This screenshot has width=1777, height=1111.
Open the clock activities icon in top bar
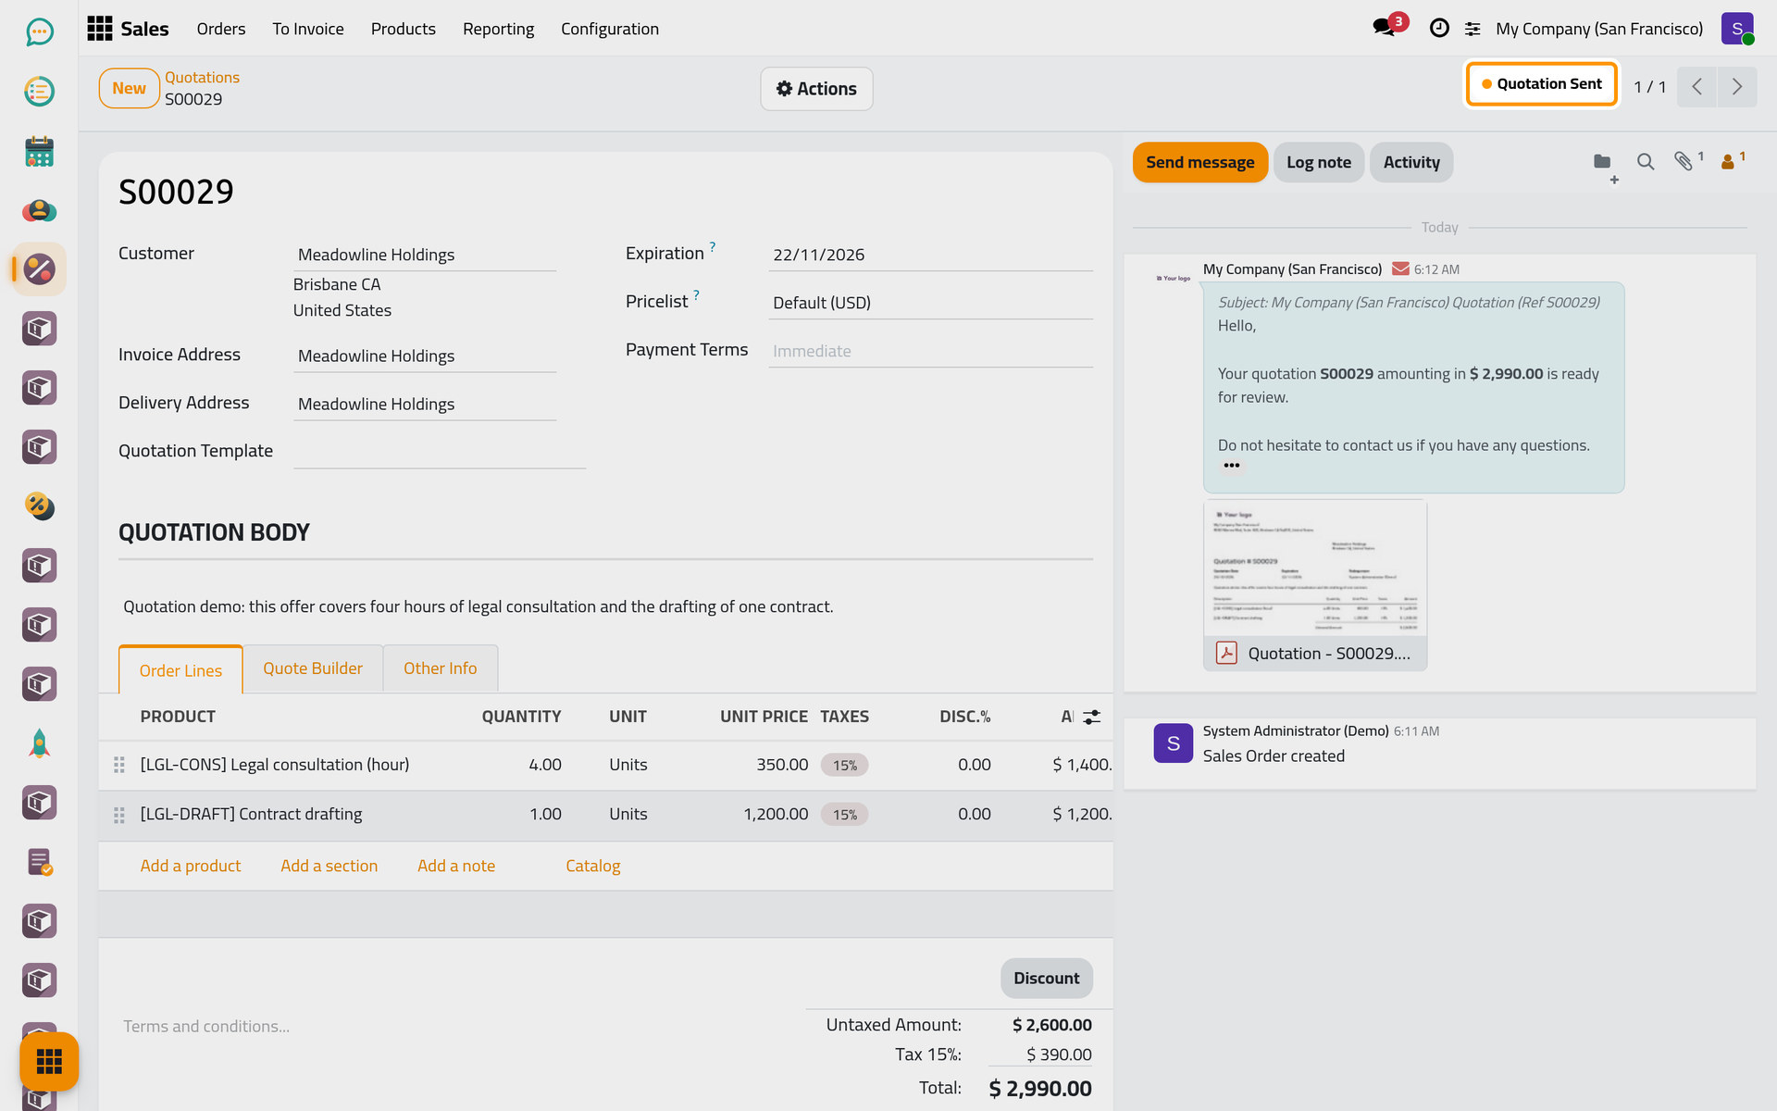tap(1439, 29)
